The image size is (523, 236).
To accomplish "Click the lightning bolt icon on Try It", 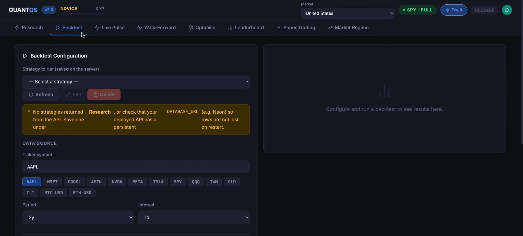I will pyautogui.click(x=447, y=10).
